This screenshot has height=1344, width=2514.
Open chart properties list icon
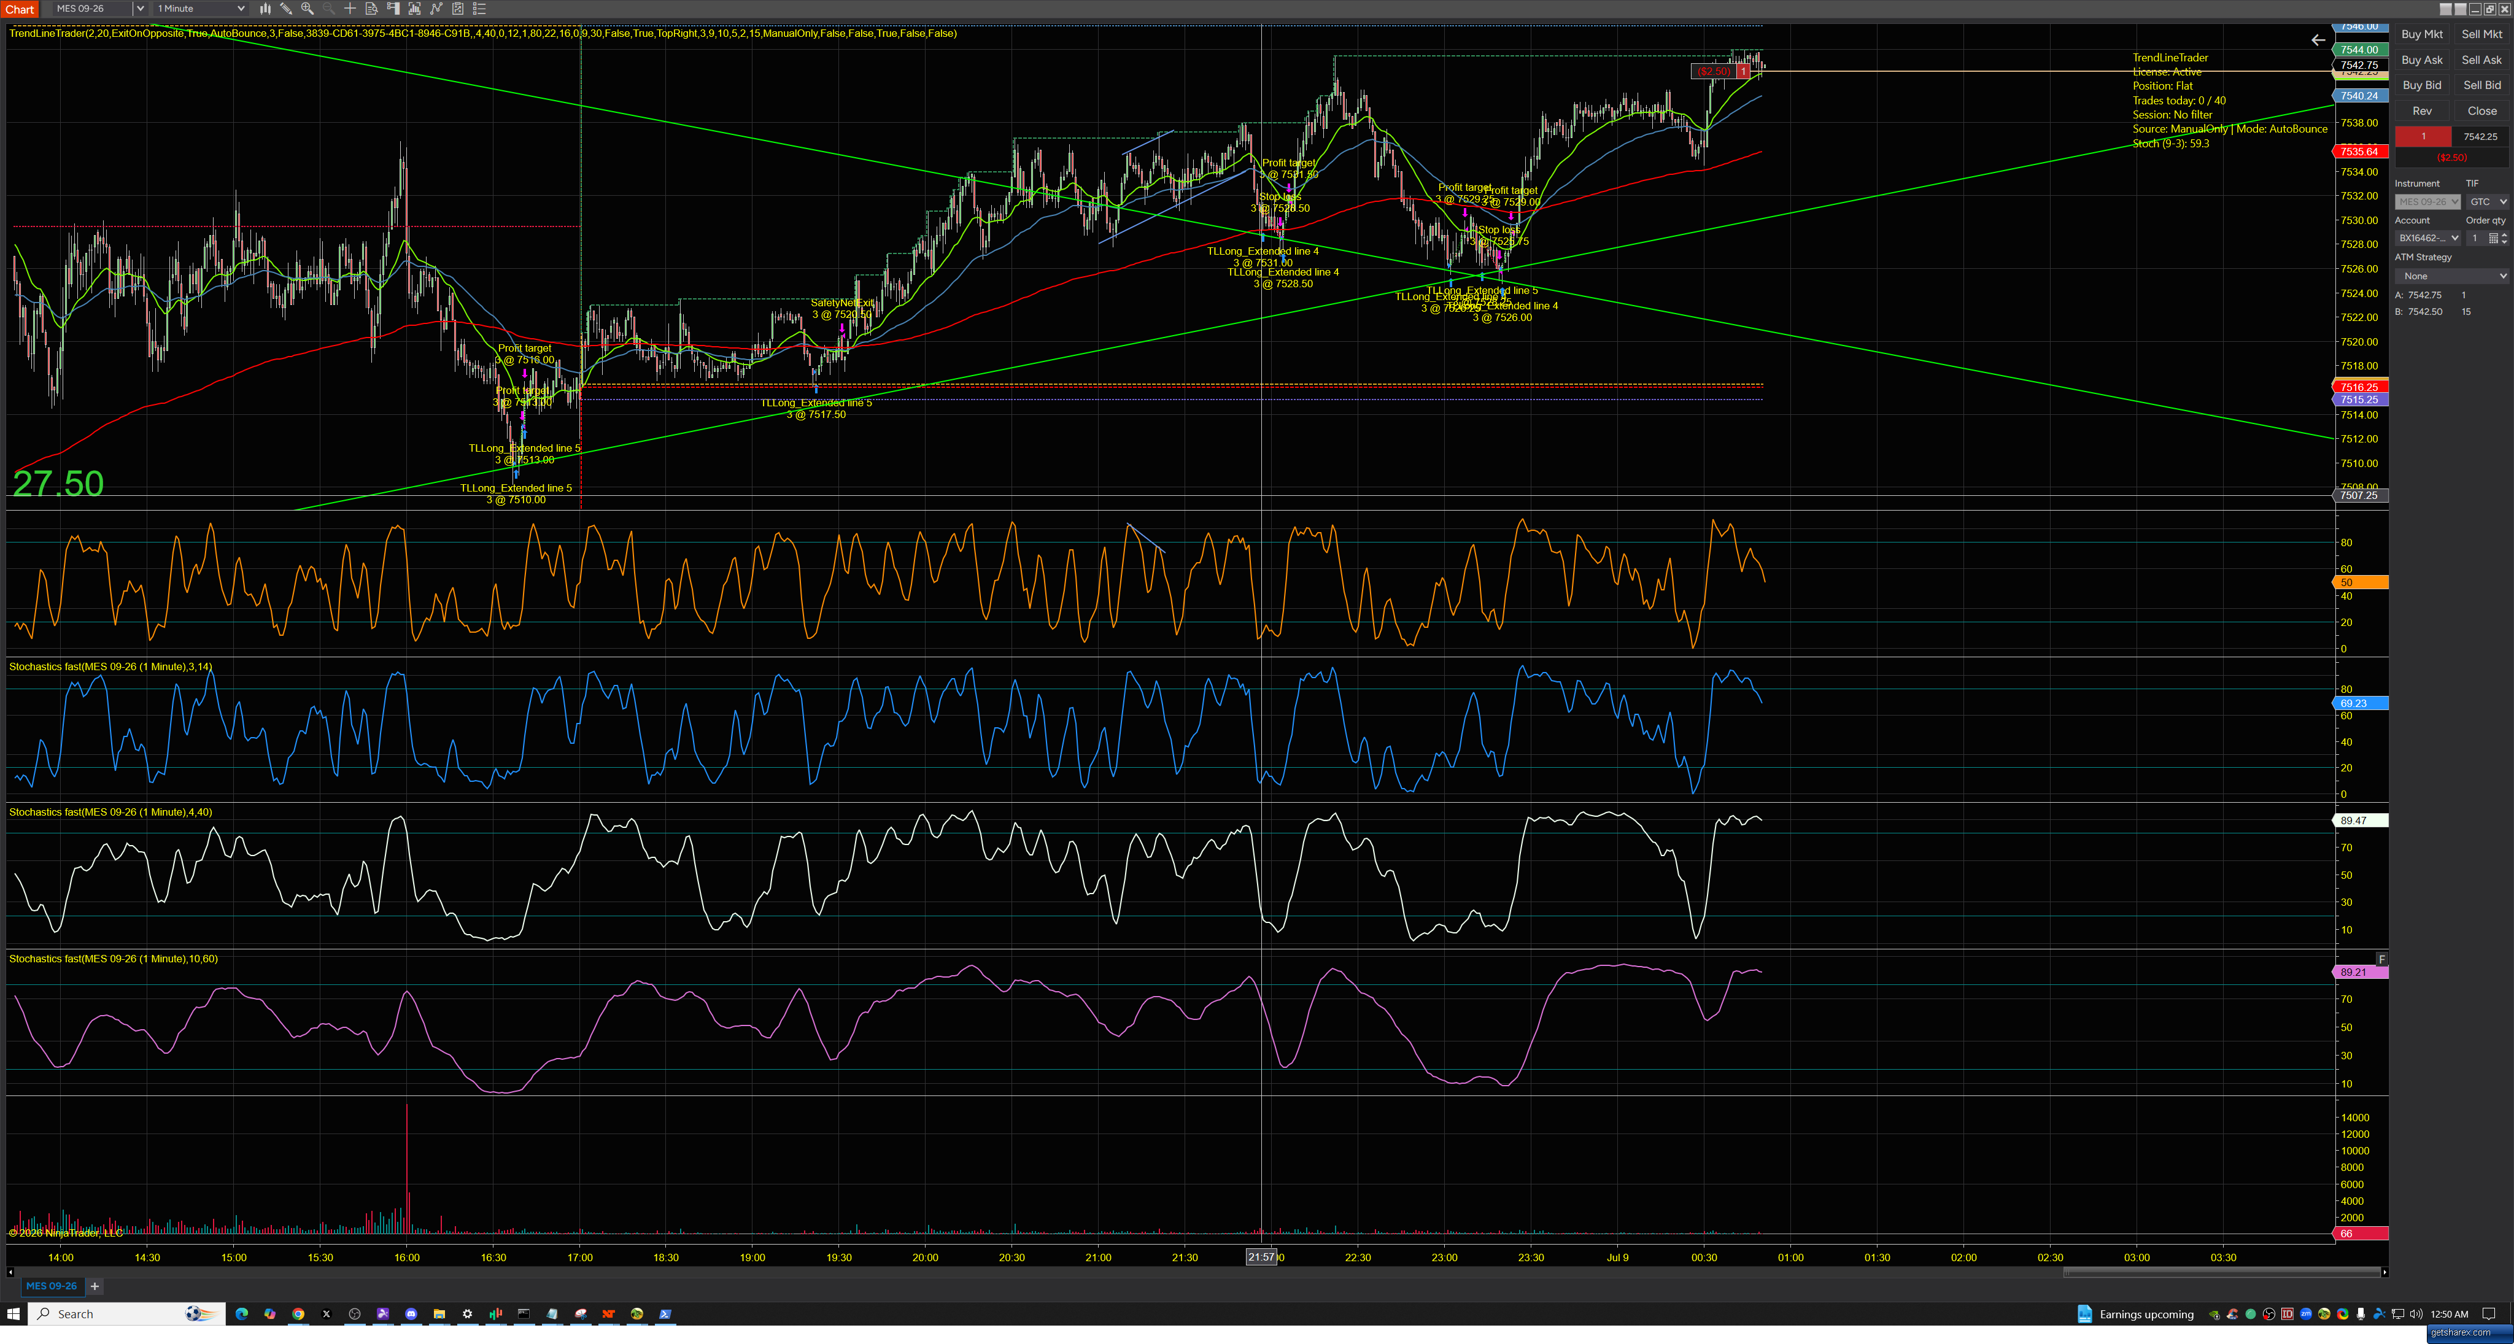tap(479, 8)
